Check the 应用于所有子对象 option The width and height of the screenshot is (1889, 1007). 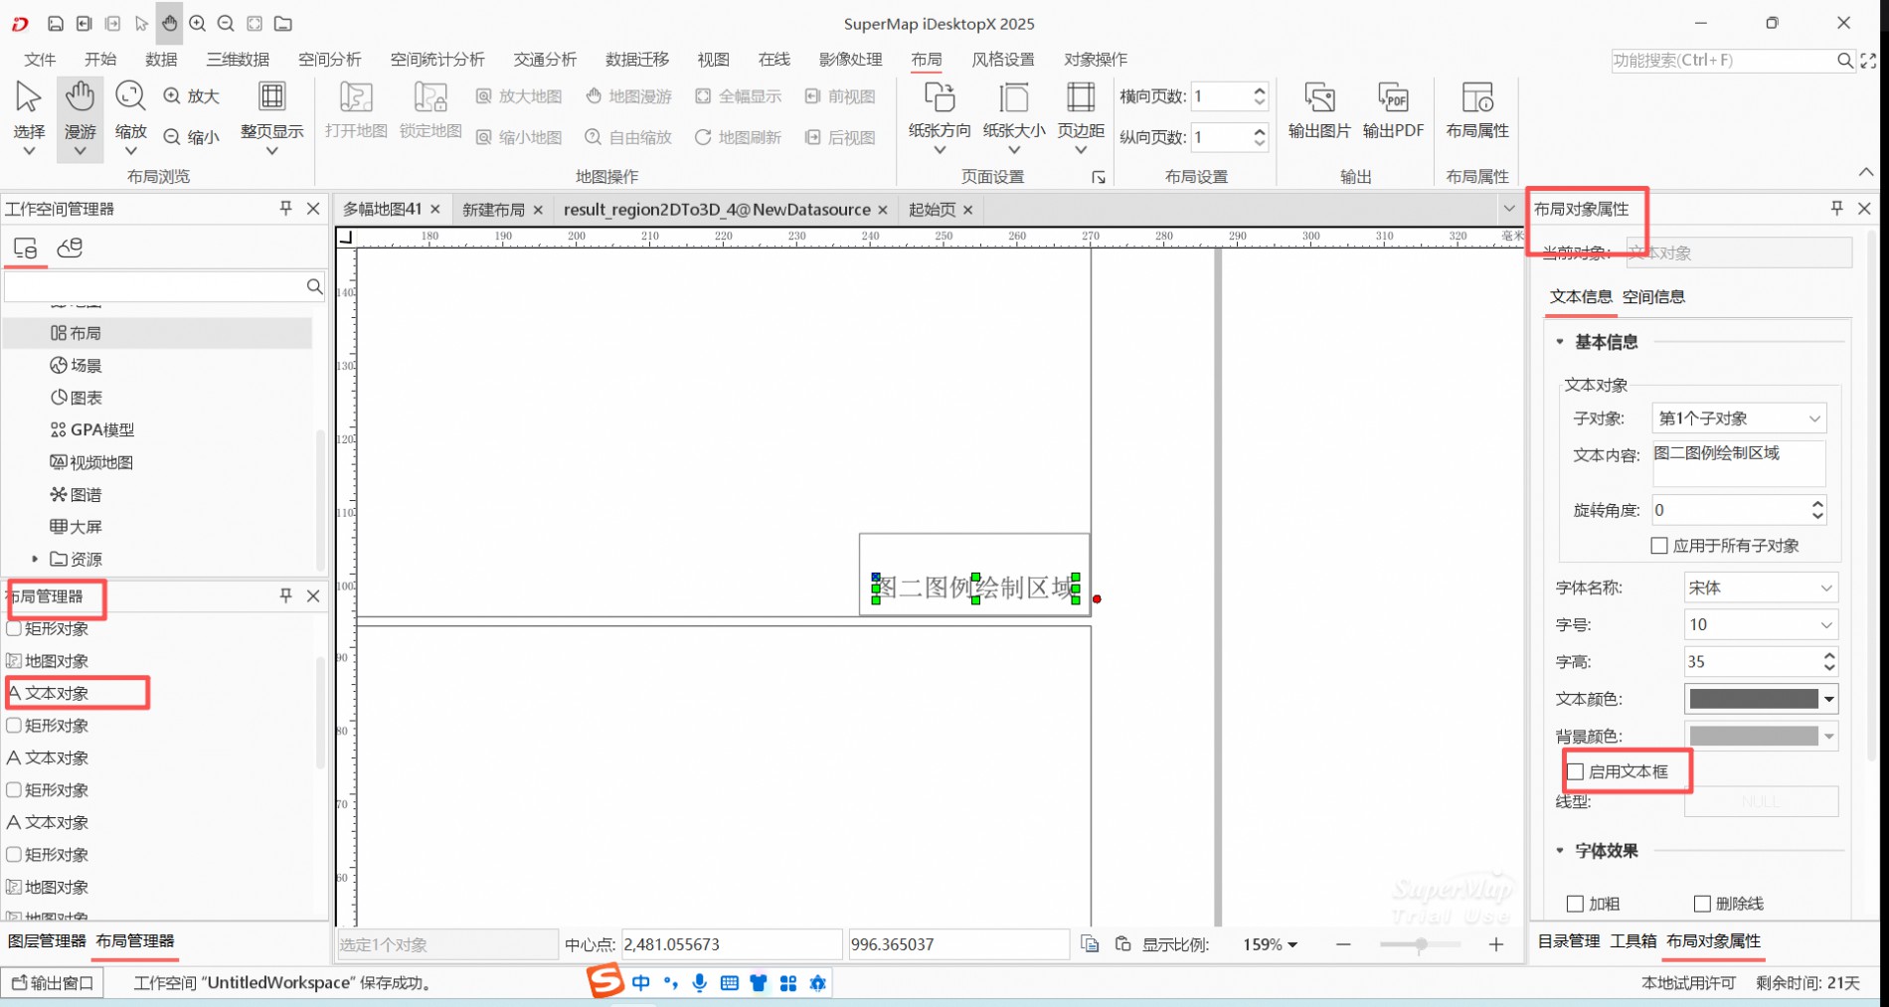click(x=1659, y=546)
